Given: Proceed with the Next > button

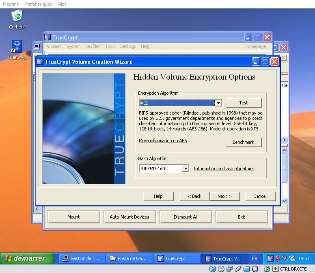Looking at the screenshot, I should coord(225,196).
